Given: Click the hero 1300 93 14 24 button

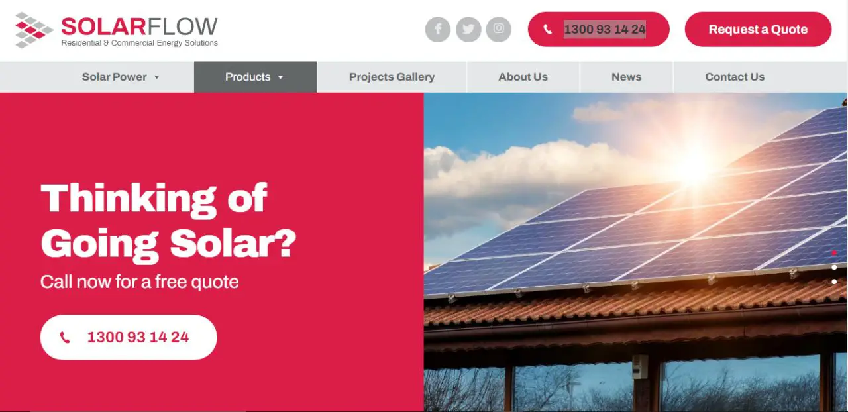Looking at the screenshot, I should [129, 337].
